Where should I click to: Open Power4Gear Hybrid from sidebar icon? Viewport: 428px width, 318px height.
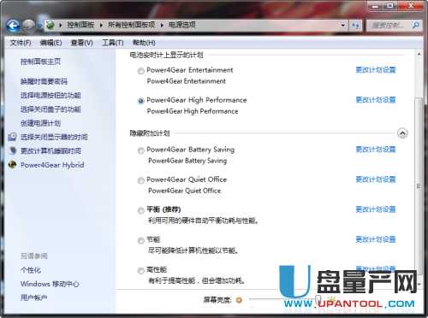(x=12, y=164)
